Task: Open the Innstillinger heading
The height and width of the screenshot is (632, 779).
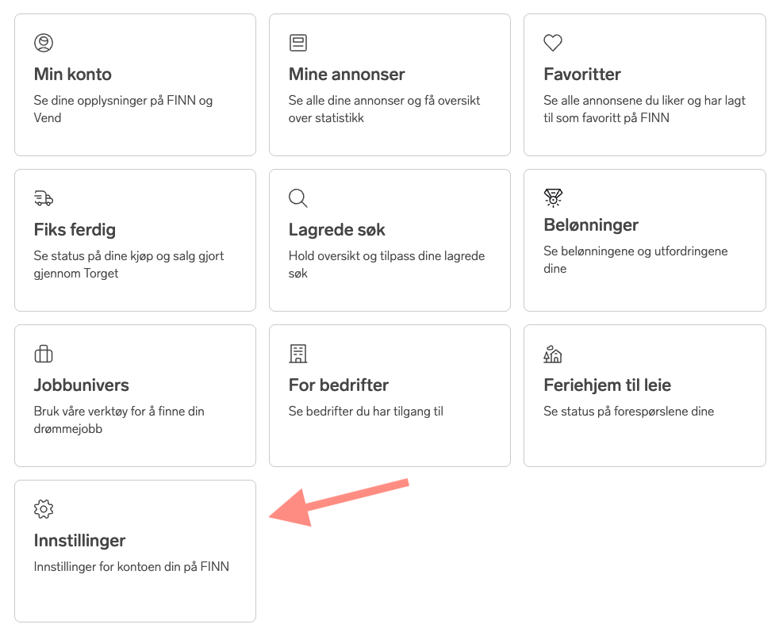Action: tap(79, 541)
